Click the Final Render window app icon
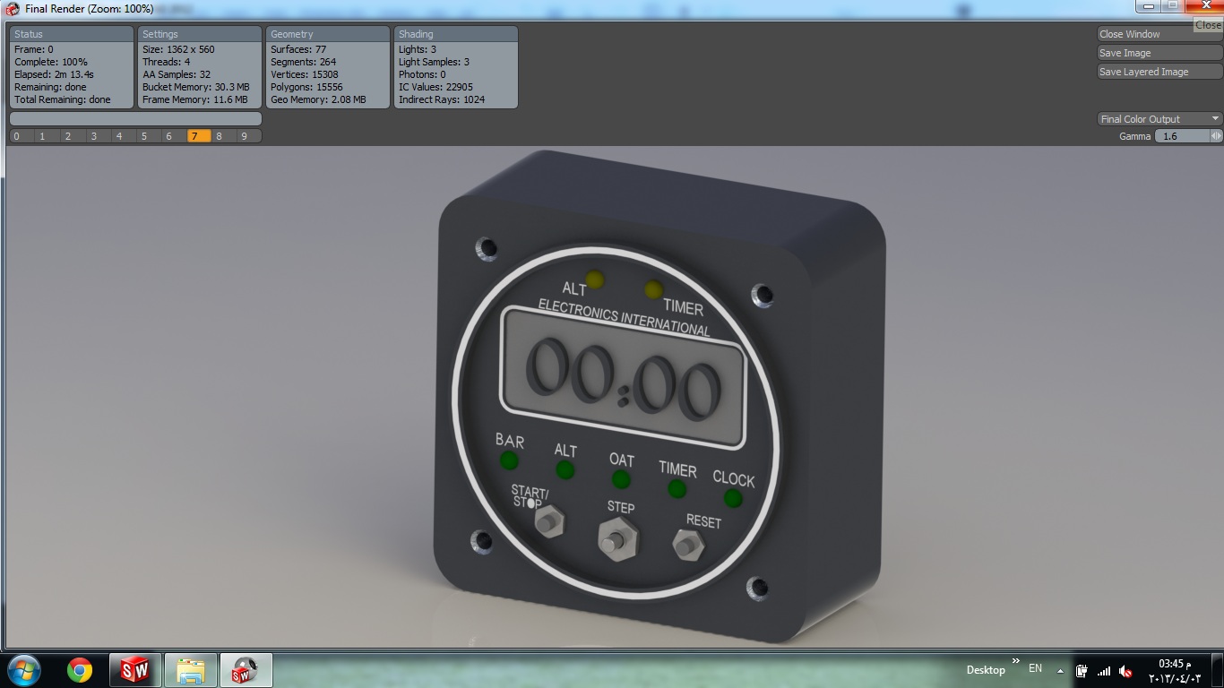1224x688 pixels. click(x=13, y=9)
